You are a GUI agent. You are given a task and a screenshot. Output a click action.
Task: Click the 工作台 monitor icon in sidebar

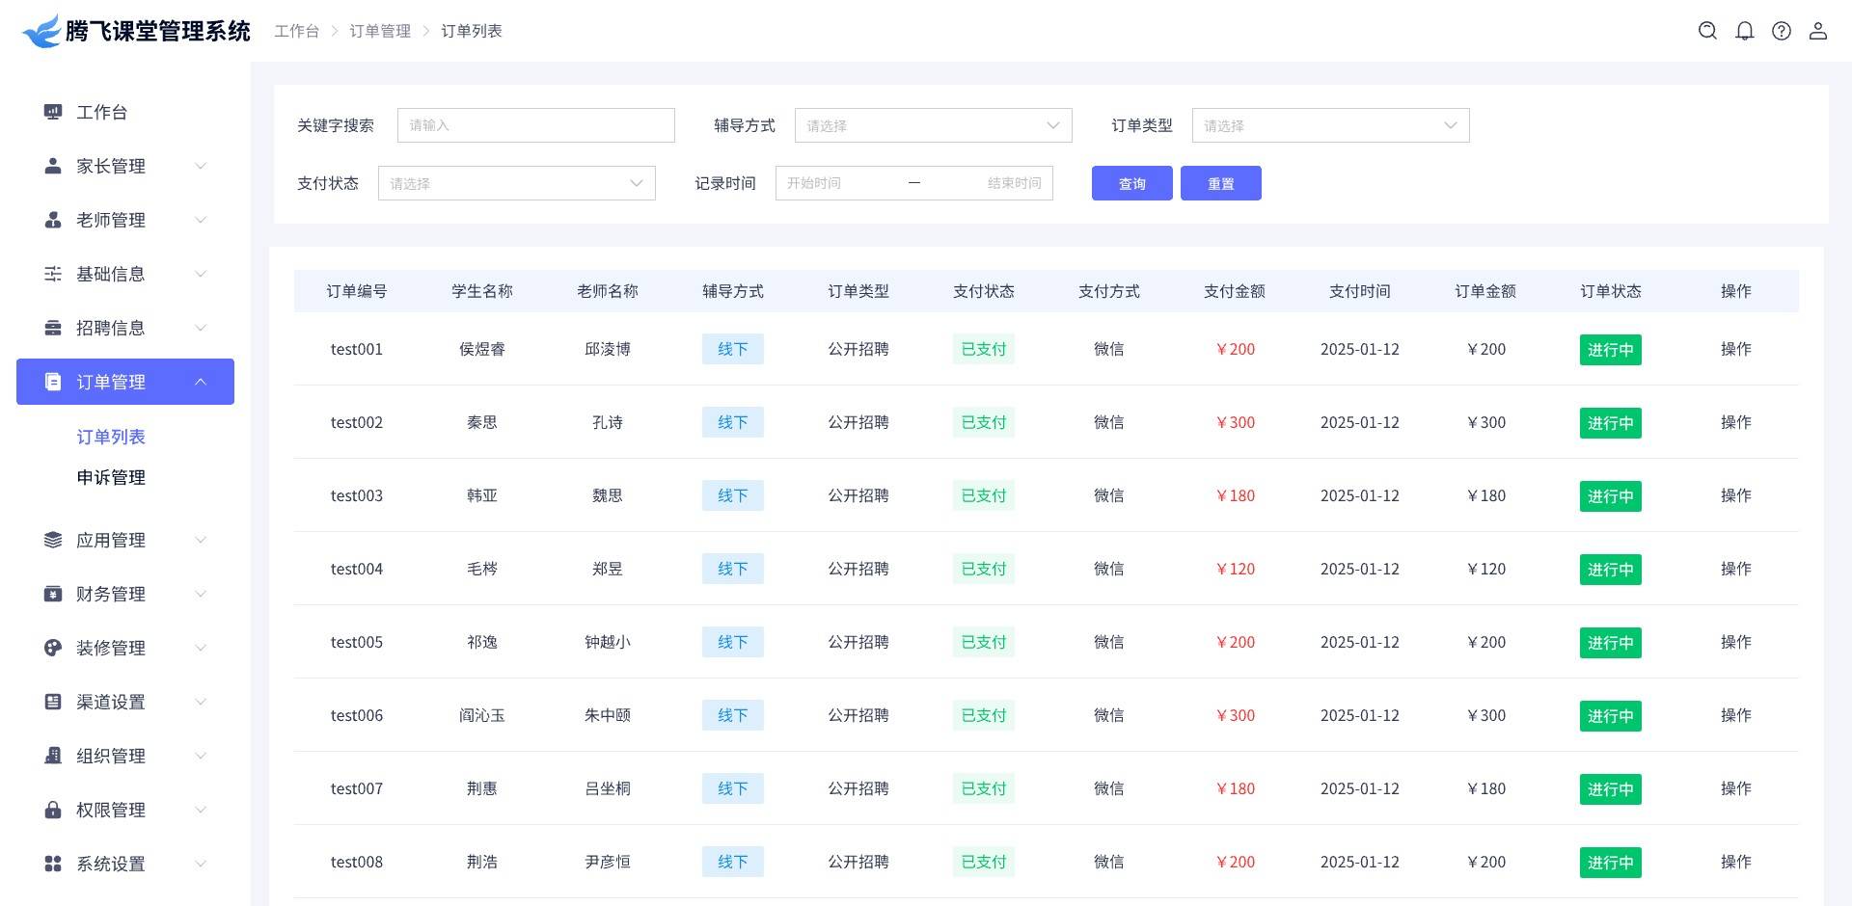pyautogui.click(x=53, y=112)
